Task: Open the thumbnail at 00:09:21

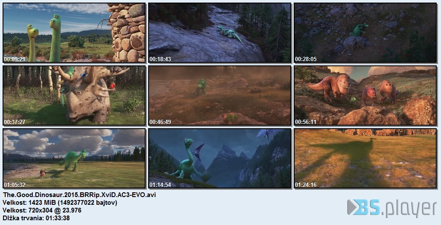Action: click(x=74, y=33)
